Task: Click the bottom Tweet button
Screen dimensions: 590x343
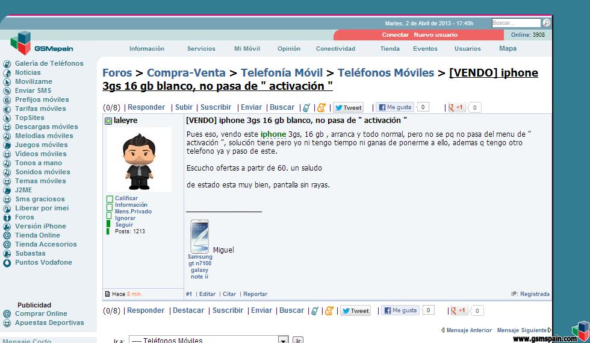Action: coord(355,310)
